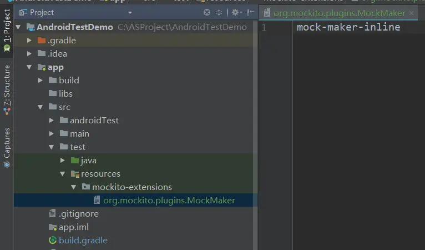425x250 pixels.
Task: Select the mockito-extensions folder label
Action: coord(132,187)
